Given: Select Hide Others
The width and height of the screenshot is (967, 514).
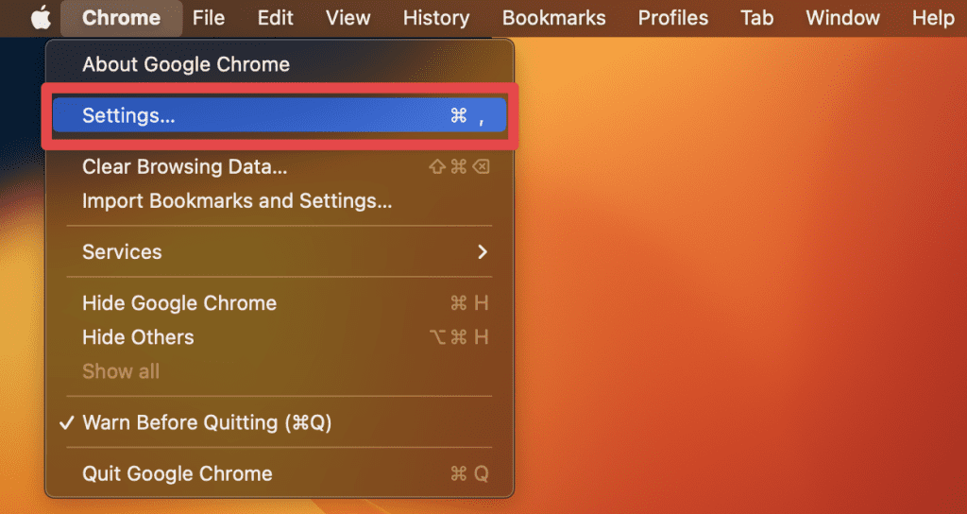Looking at the screenshot, I should pyautogui.click(x=138, y=337).
